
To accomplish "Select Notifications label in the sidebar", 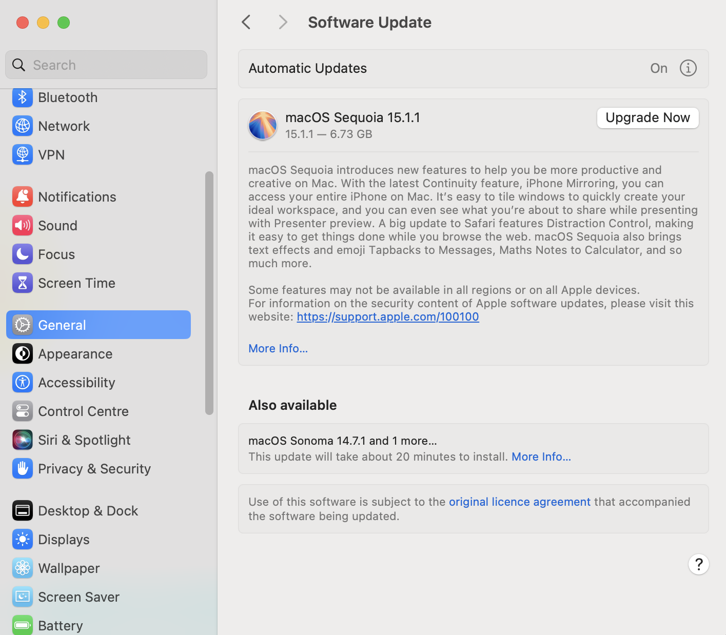I will point(77,197).
